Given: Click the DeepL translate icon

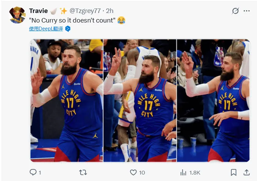Looking at the screenshot, I should pyautogui.click(x=68, y=29).
